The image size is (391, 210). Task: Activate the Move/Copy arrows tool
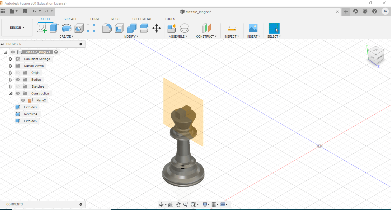coord(157,28)
